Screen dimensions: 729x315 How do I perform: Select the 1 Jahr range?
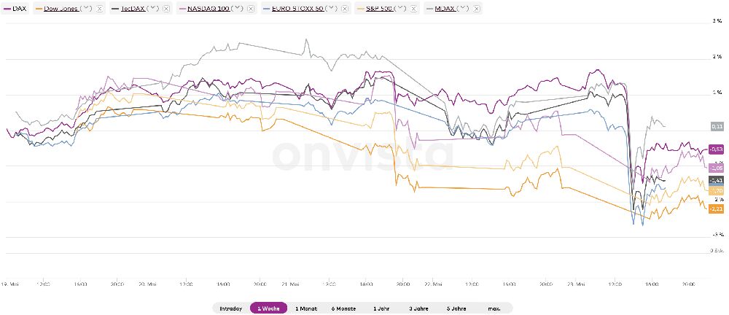(x=382, y=308)
